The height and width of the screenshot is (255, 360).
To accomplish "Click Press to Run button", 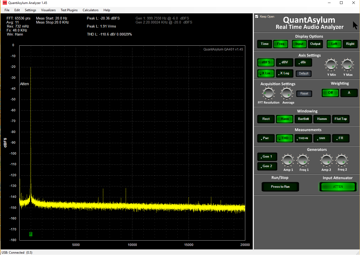I will pyautogui.click(x=280, y=187).
